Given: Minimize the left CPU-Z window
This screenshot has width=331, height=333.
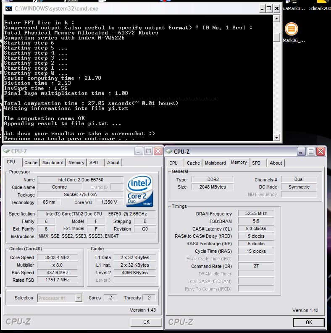Looking at the screenshot, I should pyautogui.click(x=139, y=151).
